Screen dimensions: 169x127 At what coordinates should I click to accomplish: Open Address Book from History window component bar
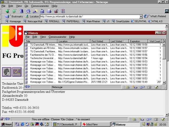(x=149, y=87)
